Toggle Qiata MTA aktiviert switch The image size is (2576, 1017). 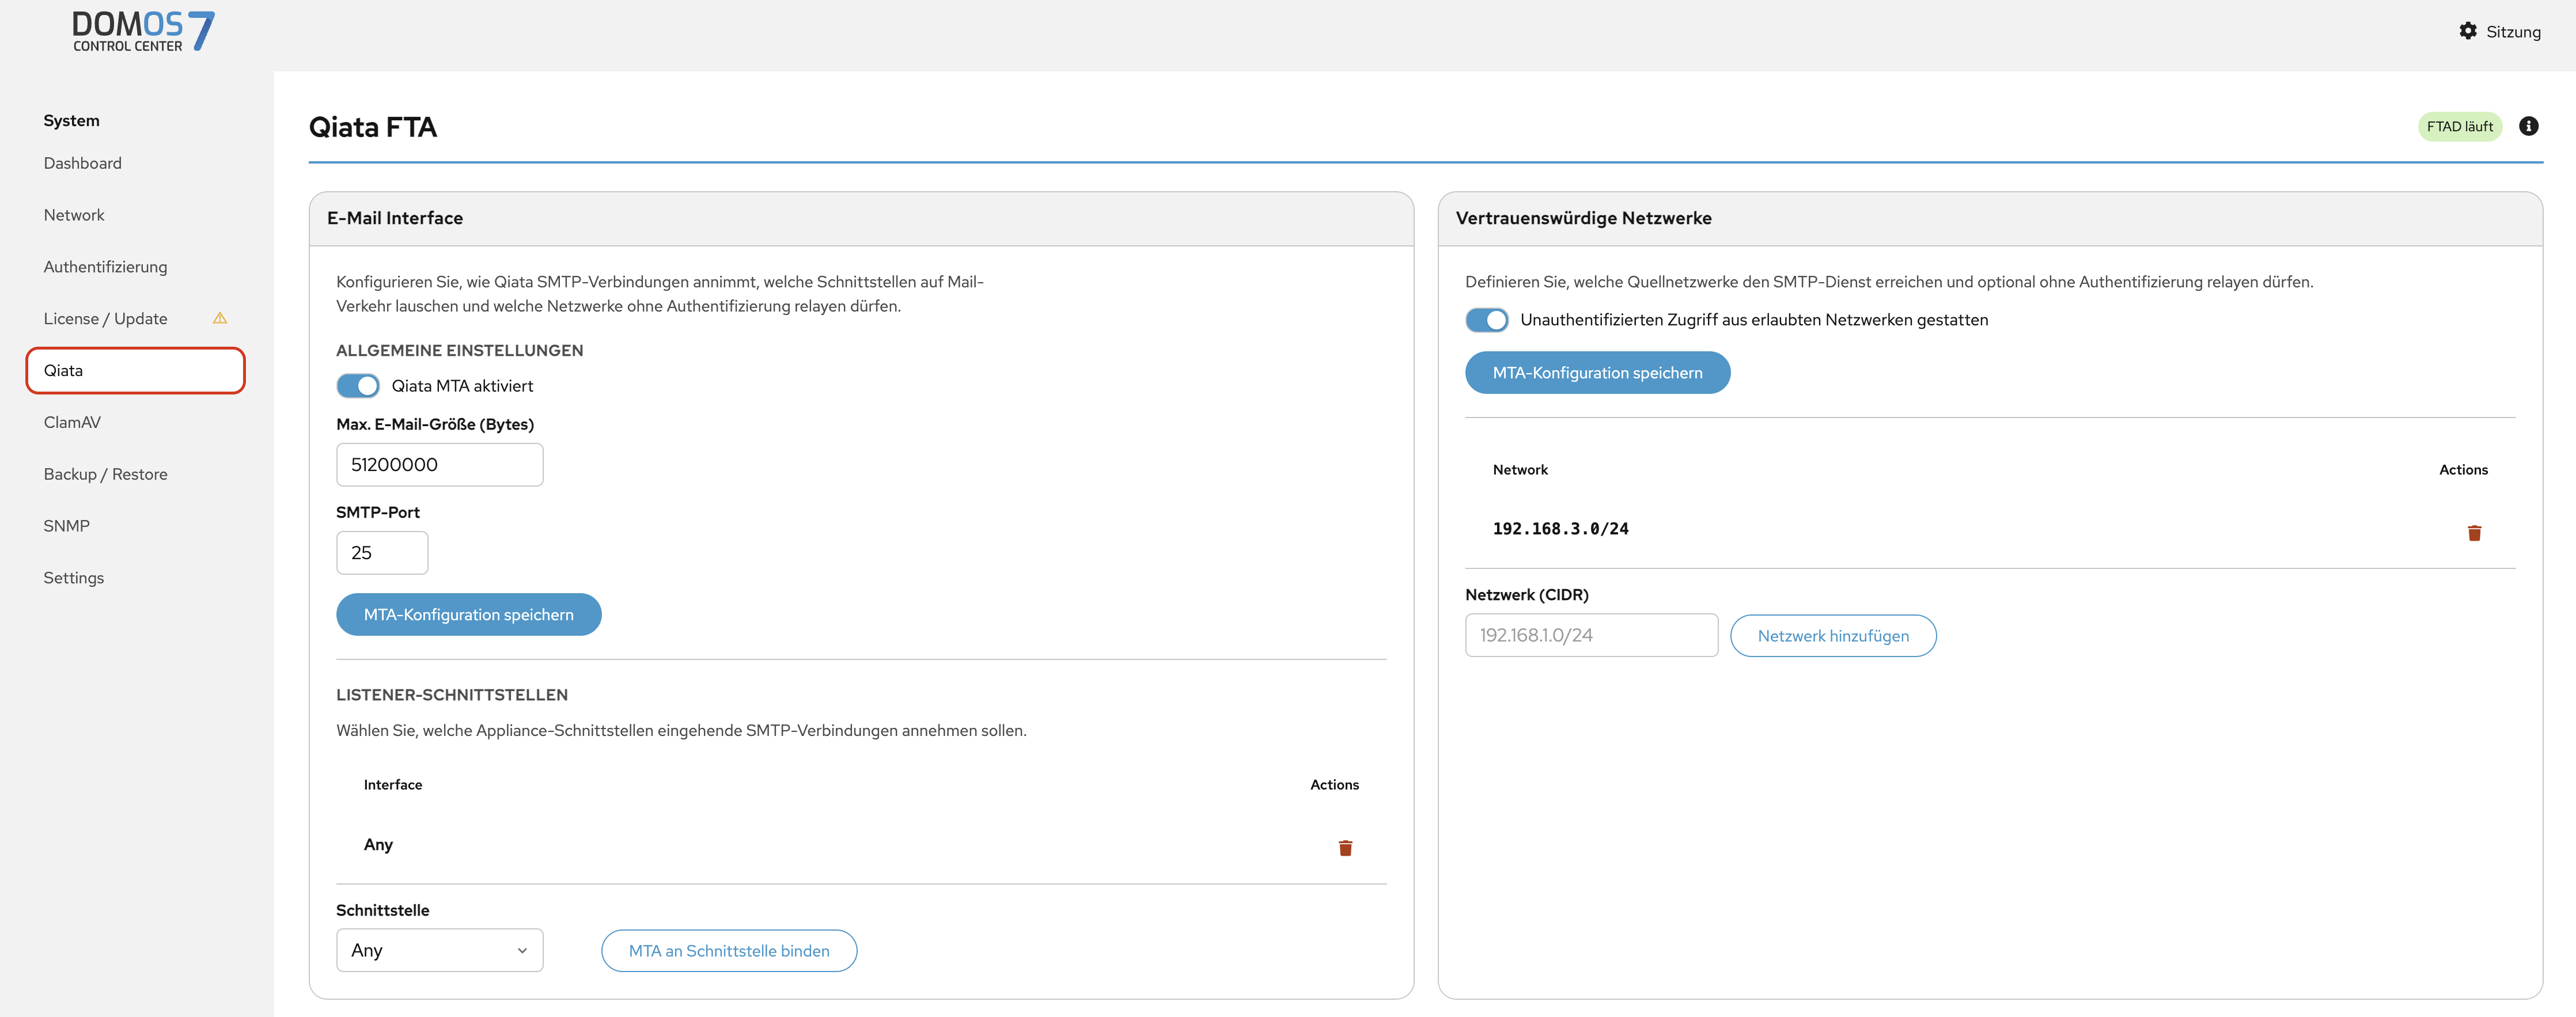[358, 386]
